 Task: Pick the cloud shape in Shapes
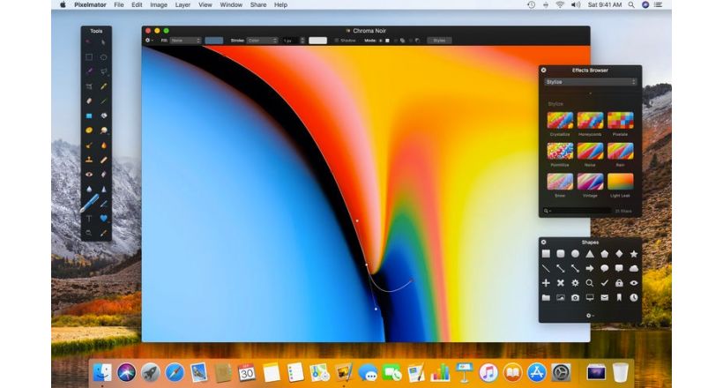(x=634, y=268)
